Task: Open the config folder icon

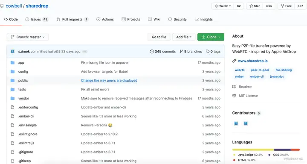Action: (12, 71)
